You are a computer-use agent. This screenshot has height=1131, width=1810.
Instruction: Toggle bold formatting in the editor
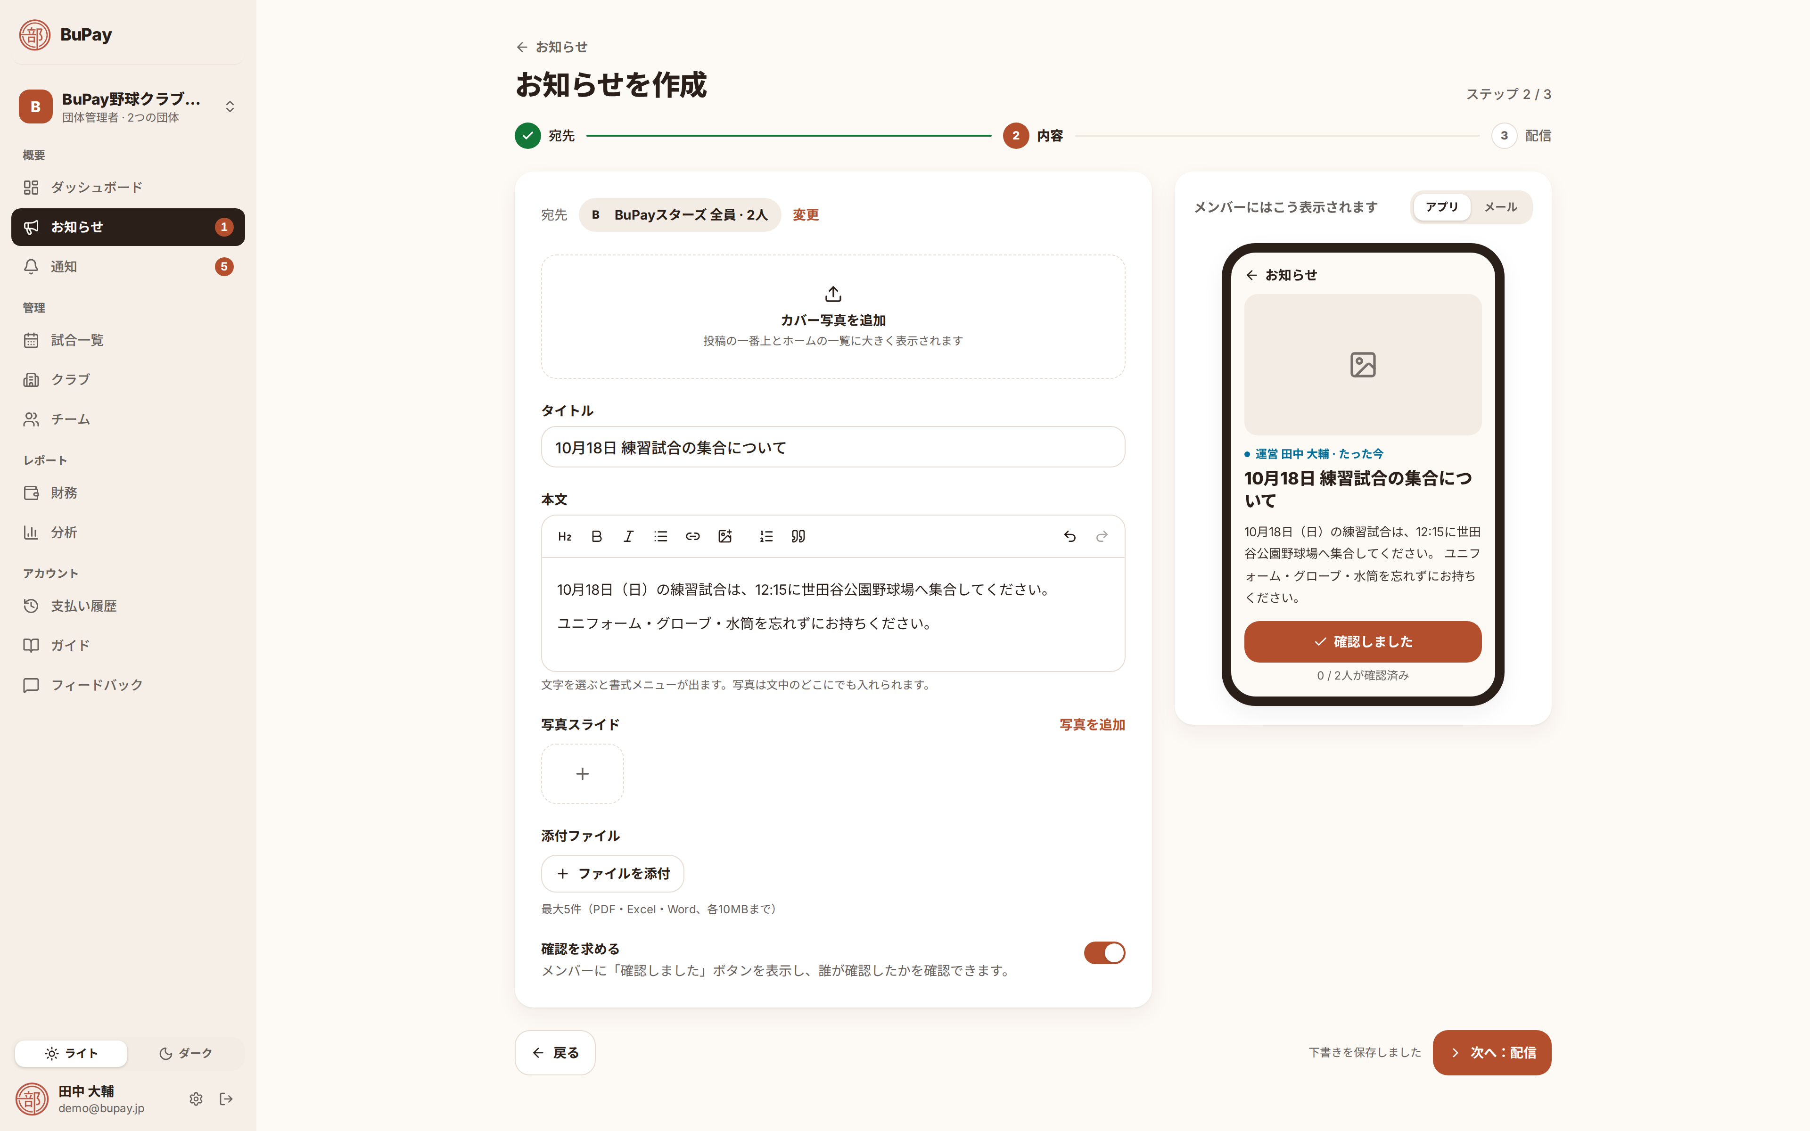coord(597,536)
